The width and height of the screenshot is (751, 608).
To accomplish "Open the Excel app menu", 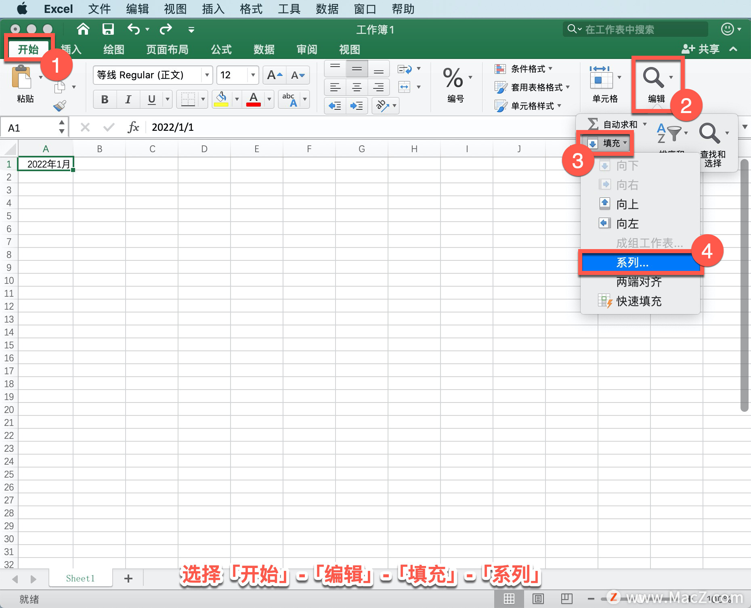I will tap(58, 9).
